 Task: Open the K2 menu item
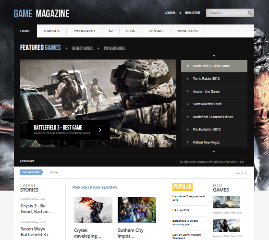[x=110, y=31]
